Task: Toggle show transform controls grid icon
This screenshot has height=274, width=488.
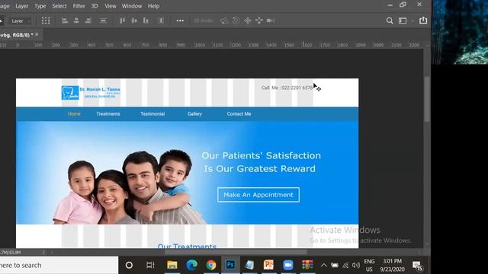Action: (x=46, y=21)
